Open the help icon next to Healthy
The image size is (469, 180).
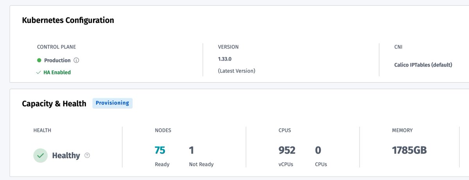87,155
